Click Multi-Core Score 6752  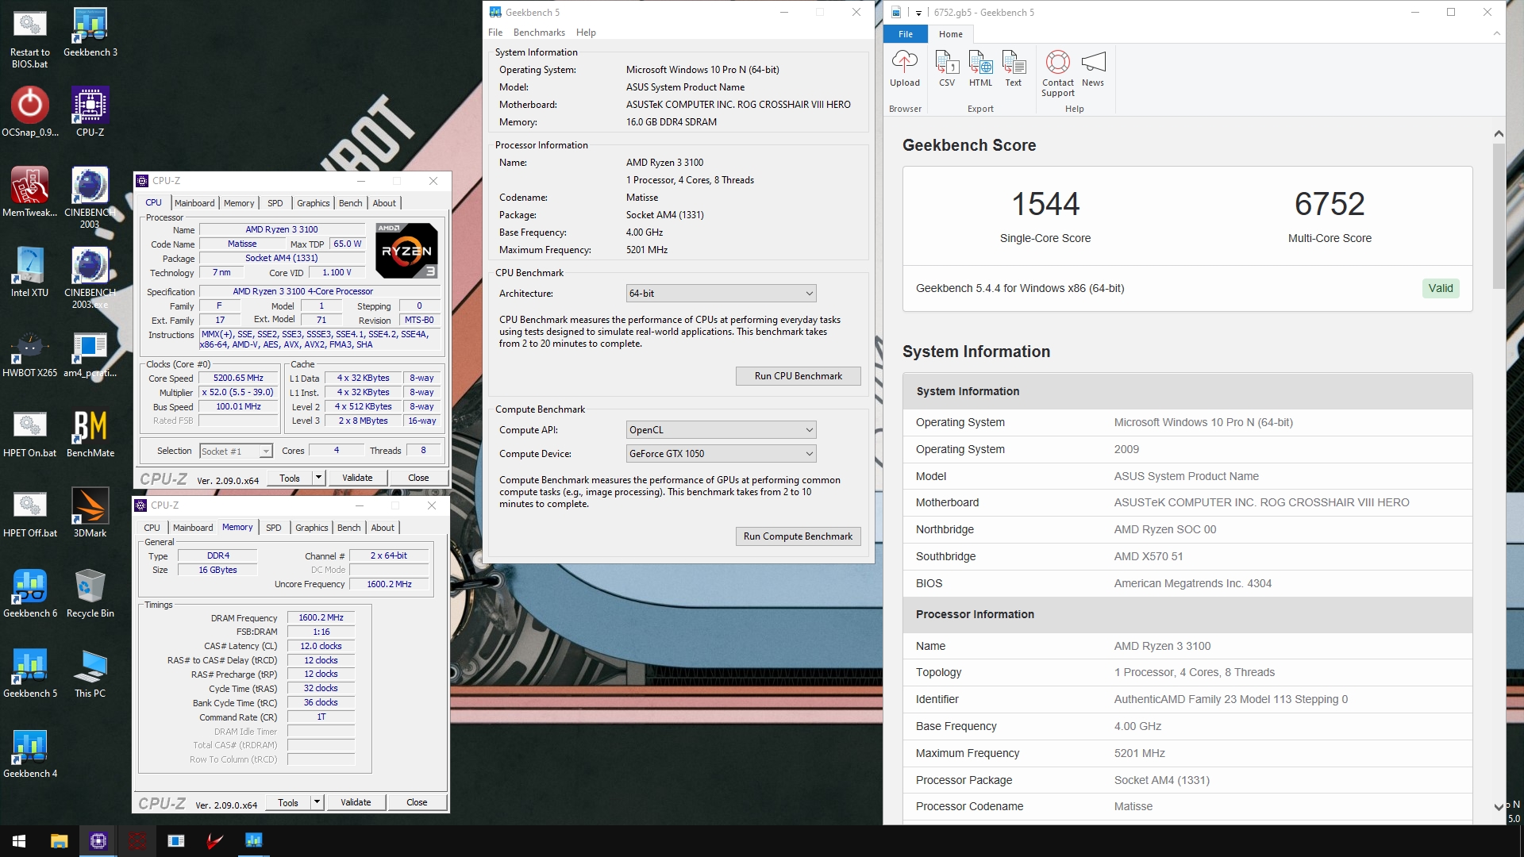(1330, 205)
